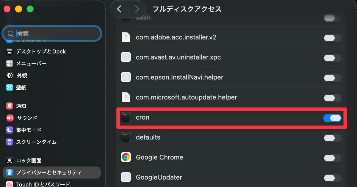Open the 通知 notifications bell icon
Image resolution: width=357 pixels, height=187 pixels.
[10, 106]
